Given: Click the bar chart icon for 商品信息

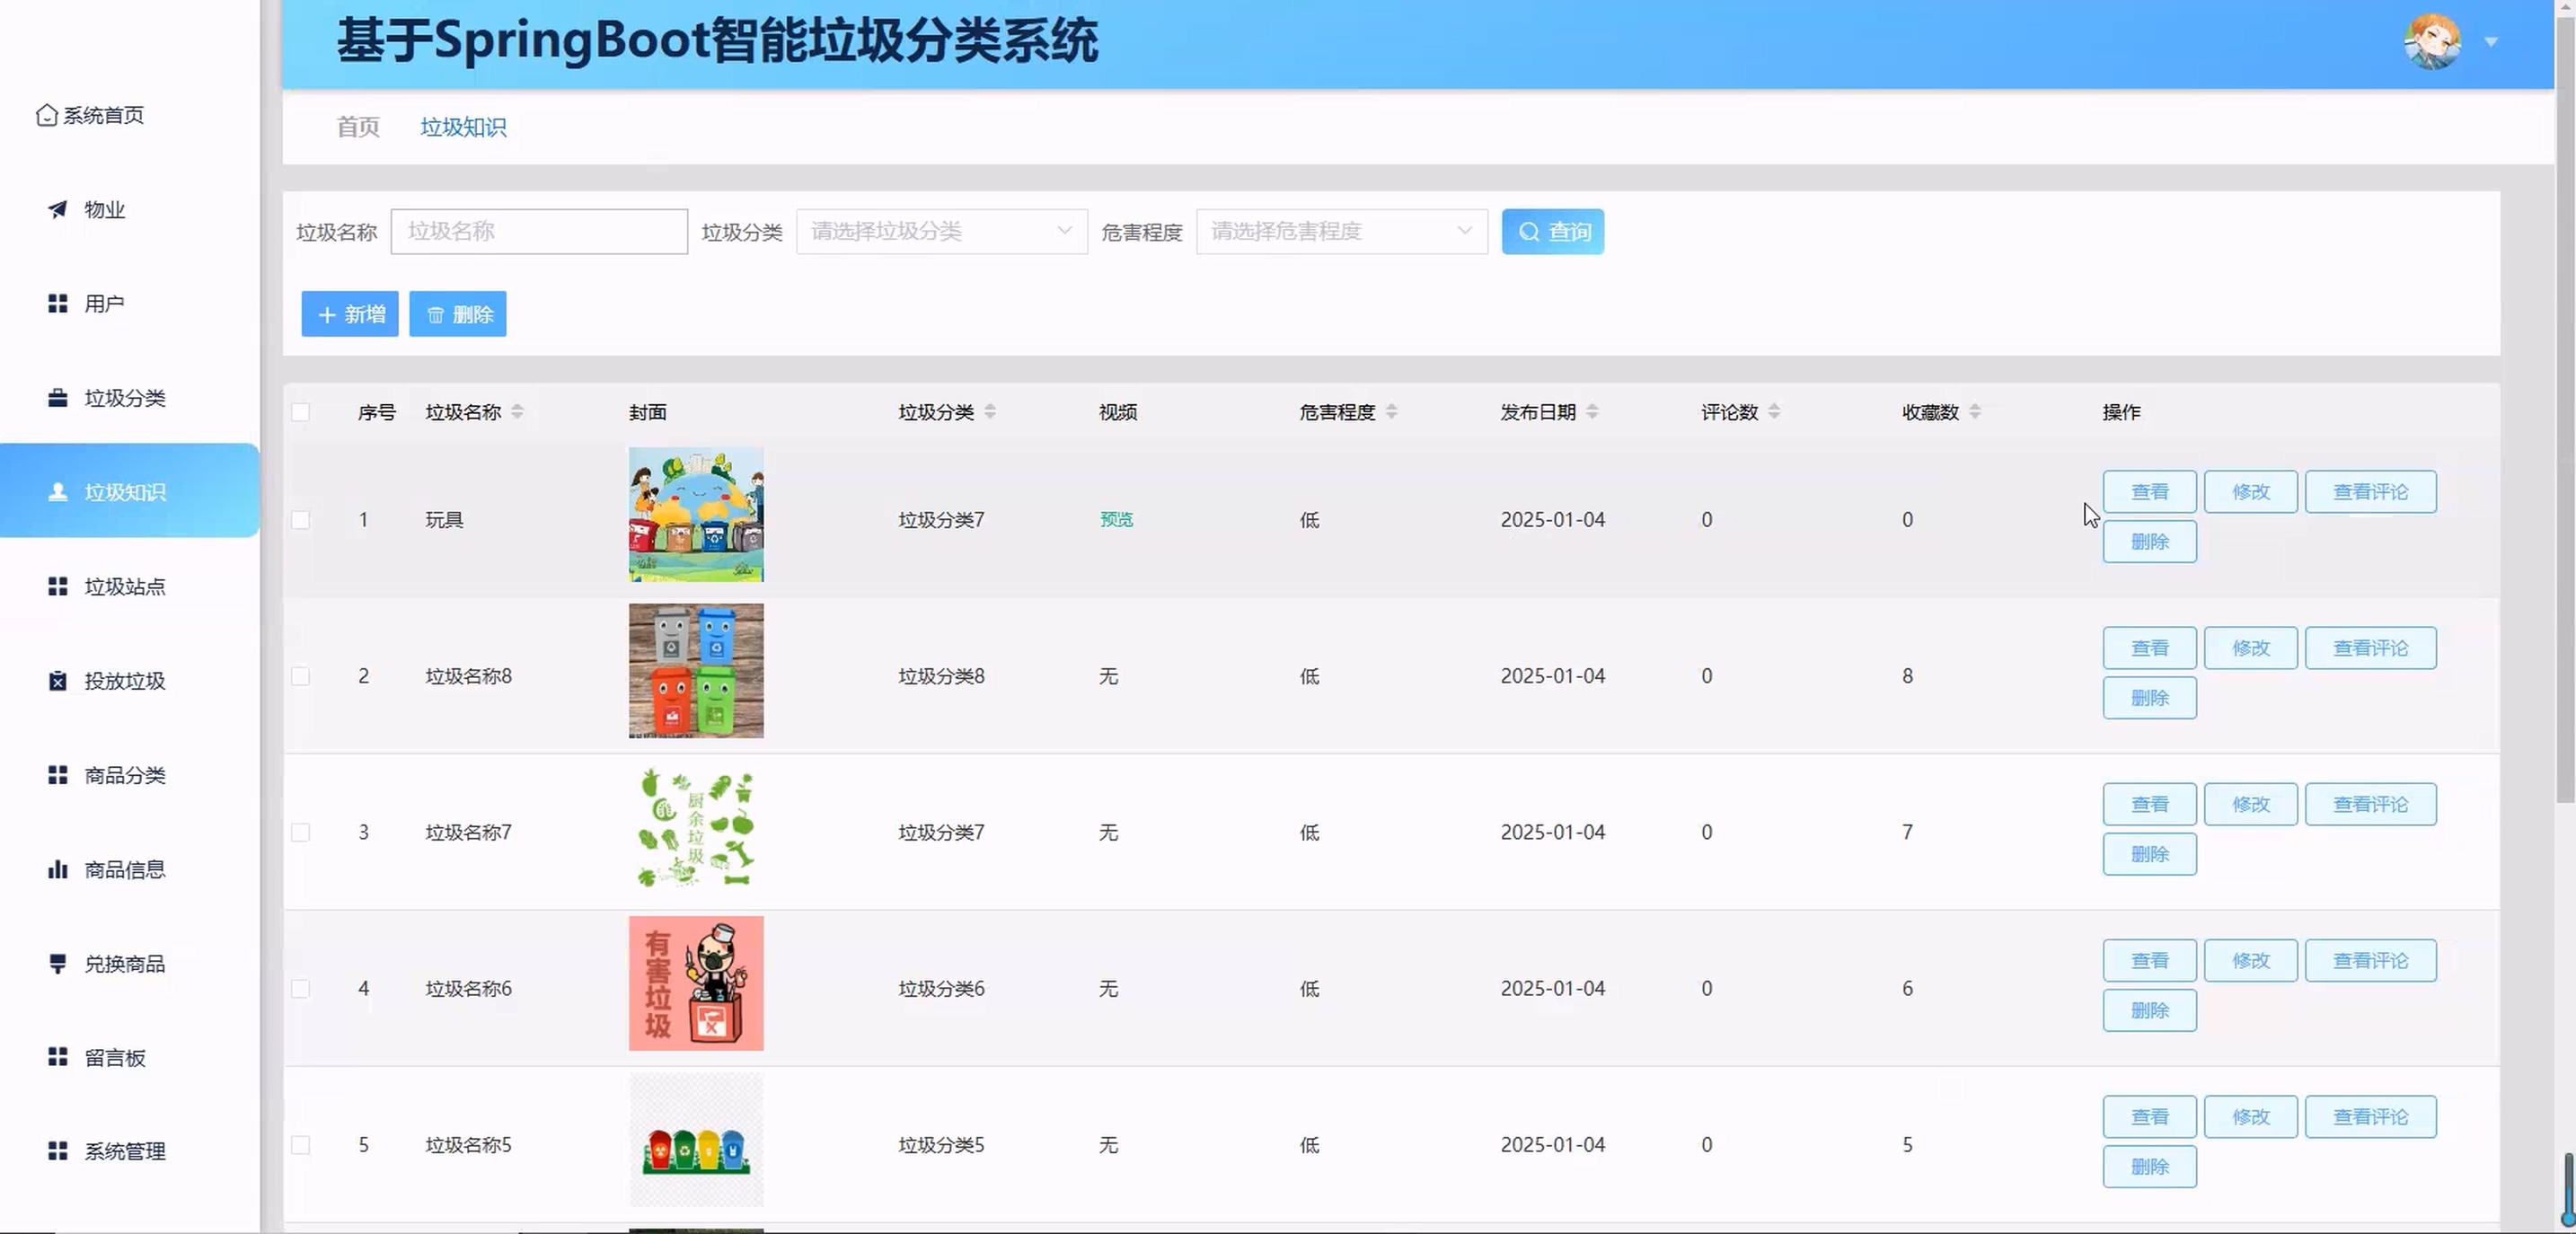Looking at the screenshot, I should point(58,869).
